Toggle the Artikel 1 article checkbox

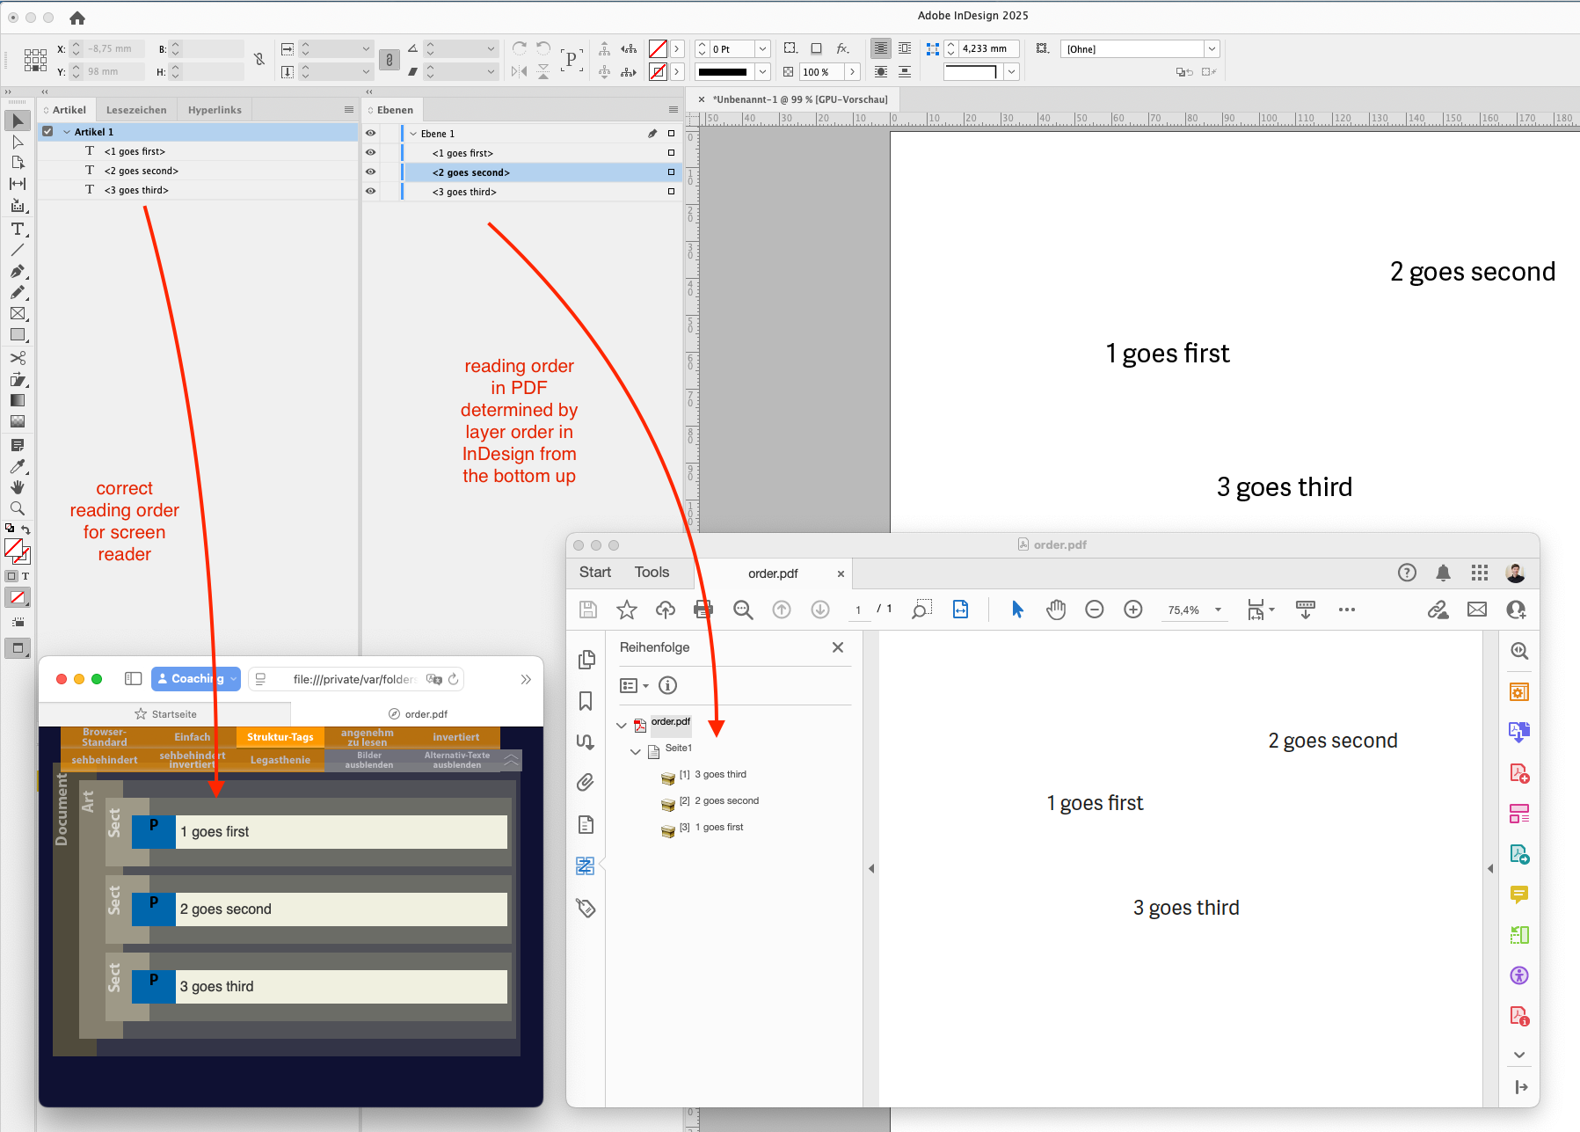pyautogui.click(x=47, y=131)
